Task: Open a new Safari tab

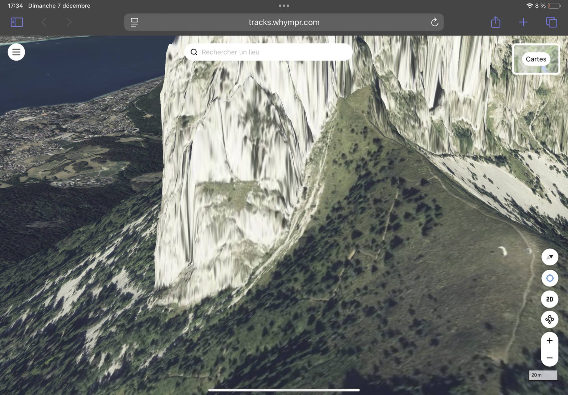Action: (523, 22)
